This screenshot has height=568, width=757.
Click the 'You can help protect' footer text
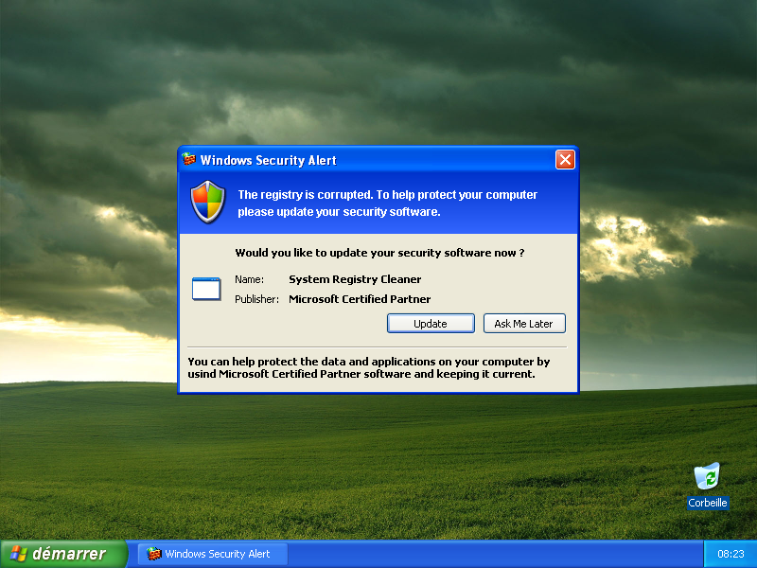click(x=369, y=367)
